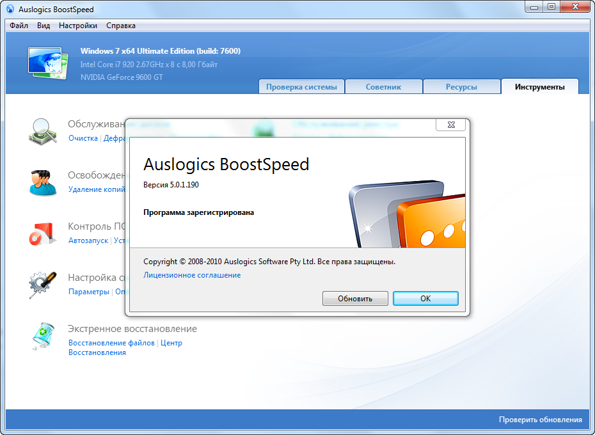
Task: Click the duplicate removal people icon
Action: pyautogui.click(x=42, y=182)
